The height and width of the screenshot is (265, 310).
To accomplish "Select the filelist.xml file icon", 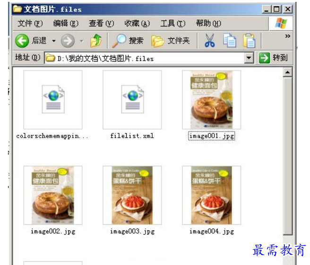I will 132,99.
